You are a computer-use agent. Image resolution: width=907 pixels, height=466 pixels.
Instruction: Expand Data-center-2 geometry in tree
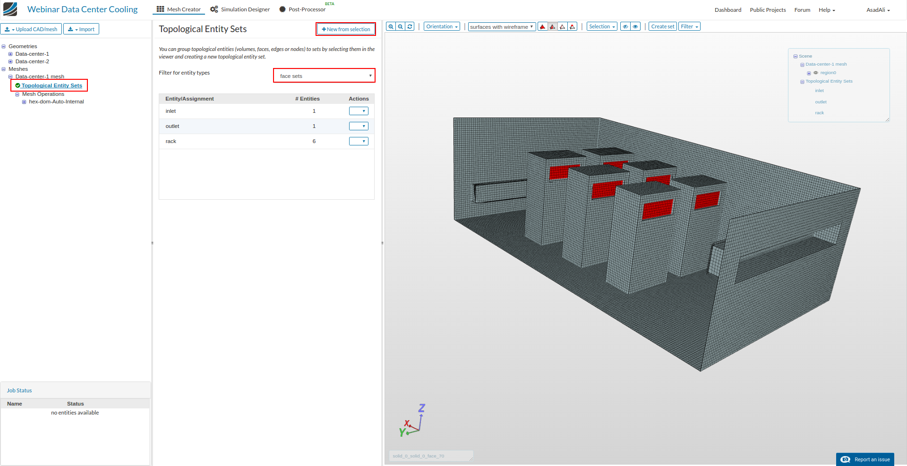pyautogui.click(x=10, y=61)
